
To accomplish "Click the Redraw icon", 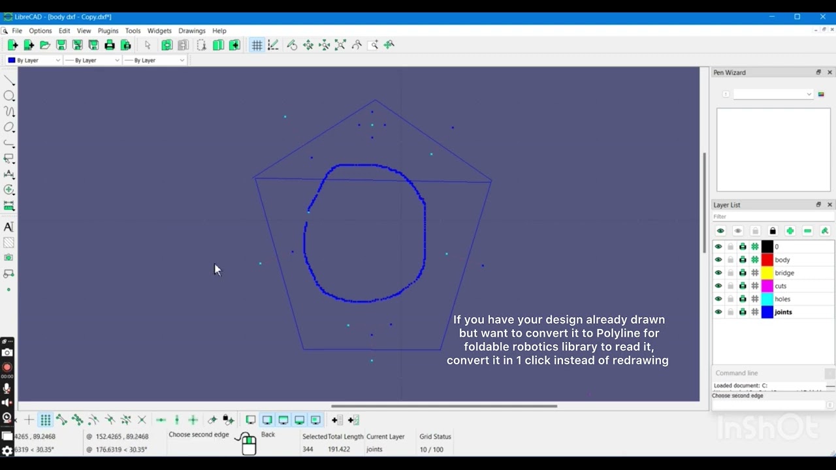I will 292,45.
